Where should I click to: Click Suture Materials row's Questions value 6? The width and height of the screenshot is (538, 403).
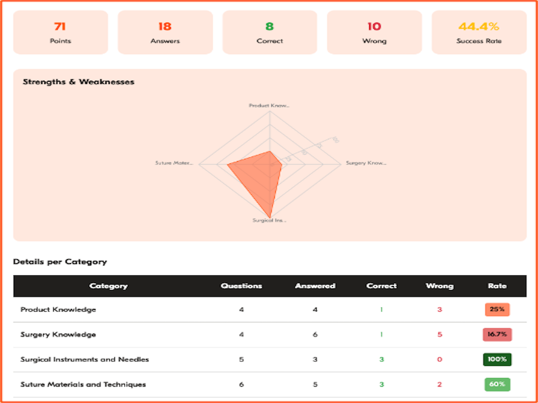242,385
